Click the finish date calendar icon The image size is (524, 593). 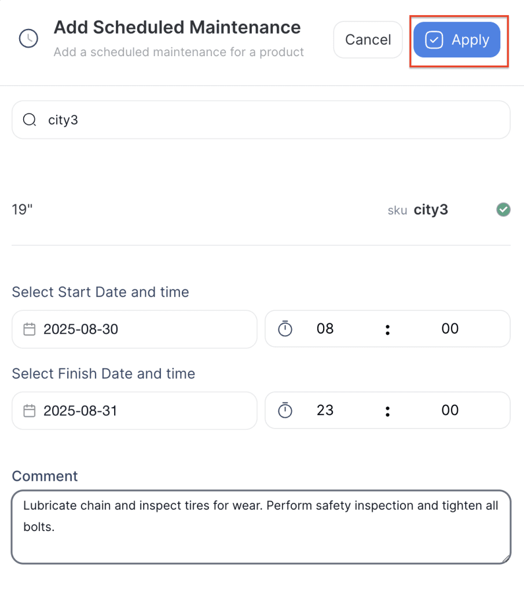coord(29,411)
